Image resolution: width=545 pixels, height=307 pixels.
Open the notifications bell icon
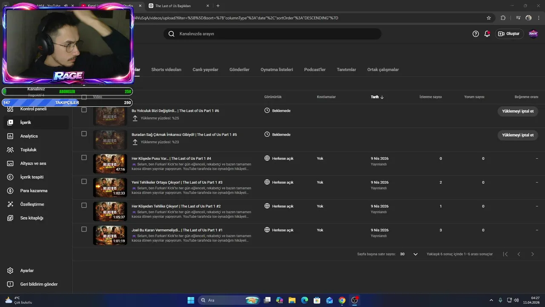pos(487,34)
